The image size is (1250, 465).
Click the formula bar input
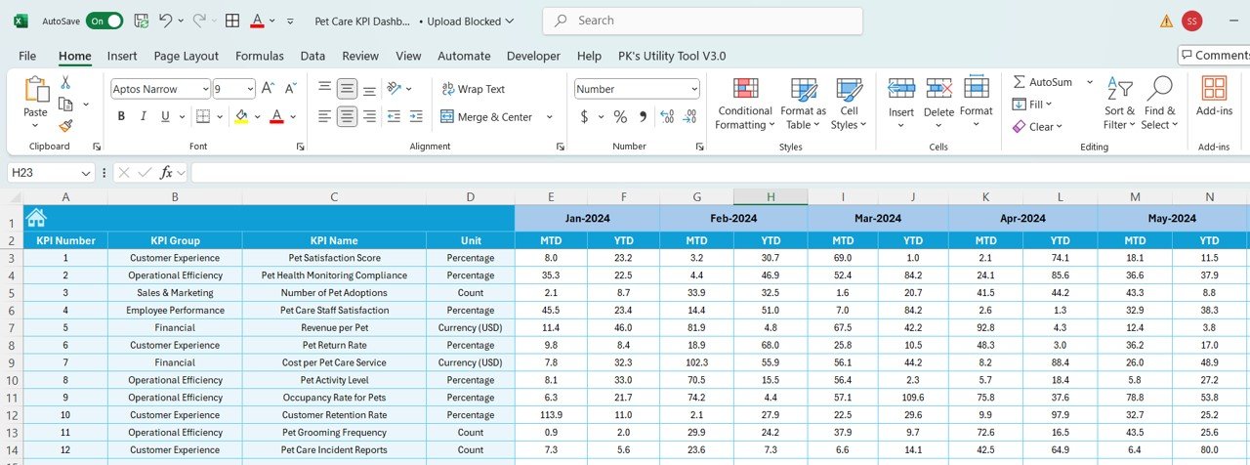coord(720,172)
